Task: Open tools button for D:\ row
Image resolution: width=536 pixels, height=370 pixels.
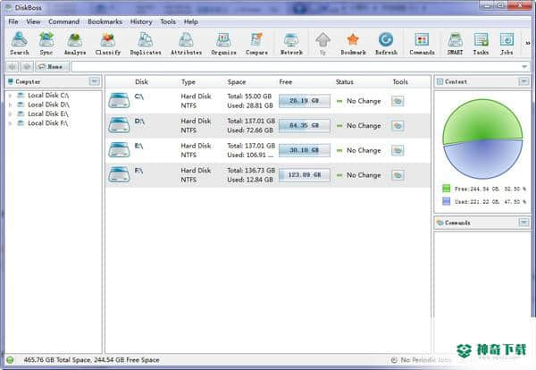Action: (398, 125)
